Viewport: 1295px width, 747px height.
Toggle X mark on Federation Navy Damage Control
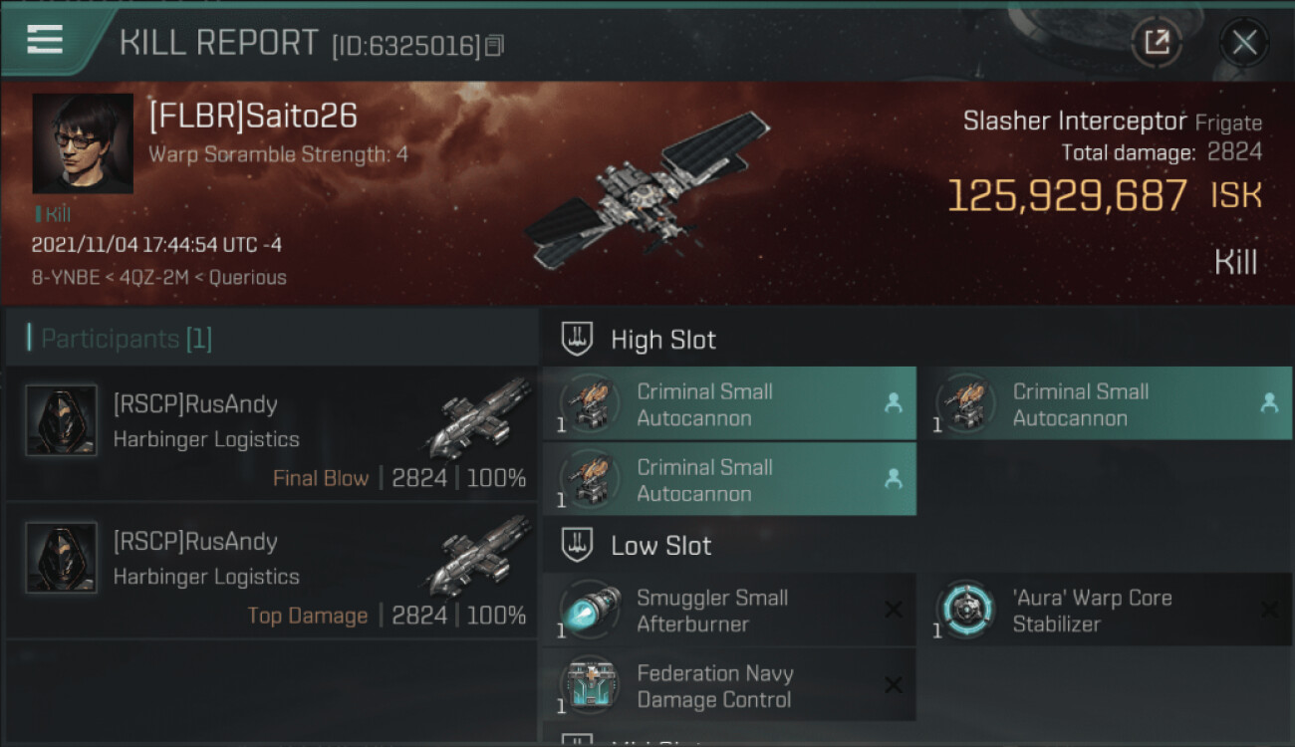pos(894,685)
